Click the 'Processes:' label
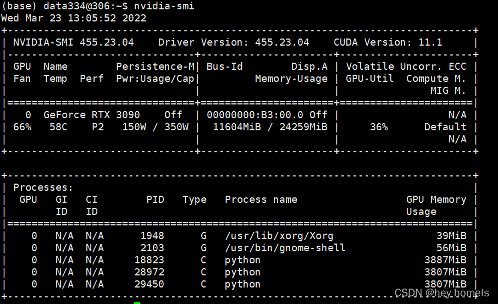The width and height of the screenshot is (498, 304). 43,187
